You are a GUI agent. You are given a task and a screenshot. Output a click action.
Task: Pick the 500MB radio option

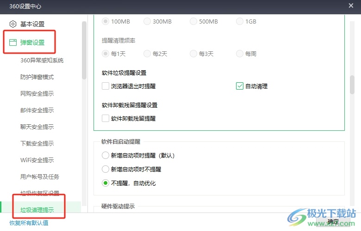(x=193, y=21)
